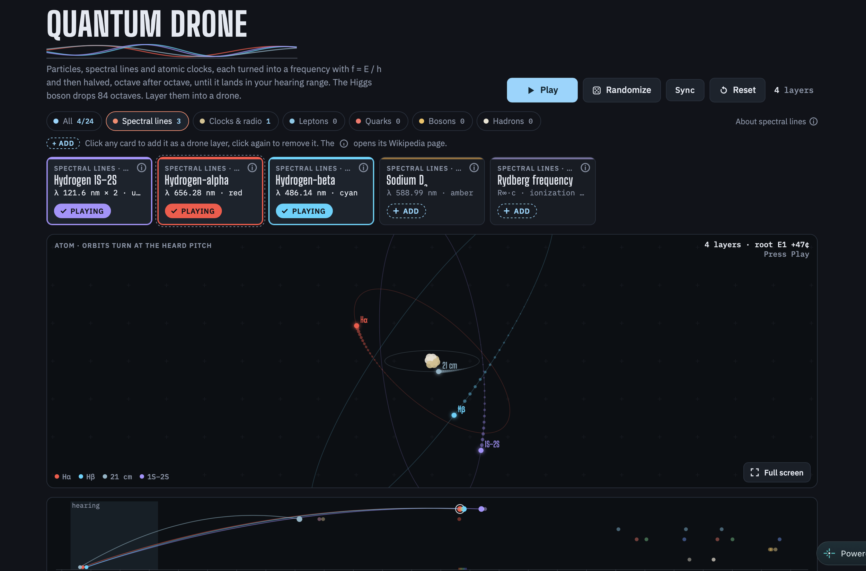
Task: Toggle off Hydrogen-beta PLAYING layer
Action: [304, 211]
